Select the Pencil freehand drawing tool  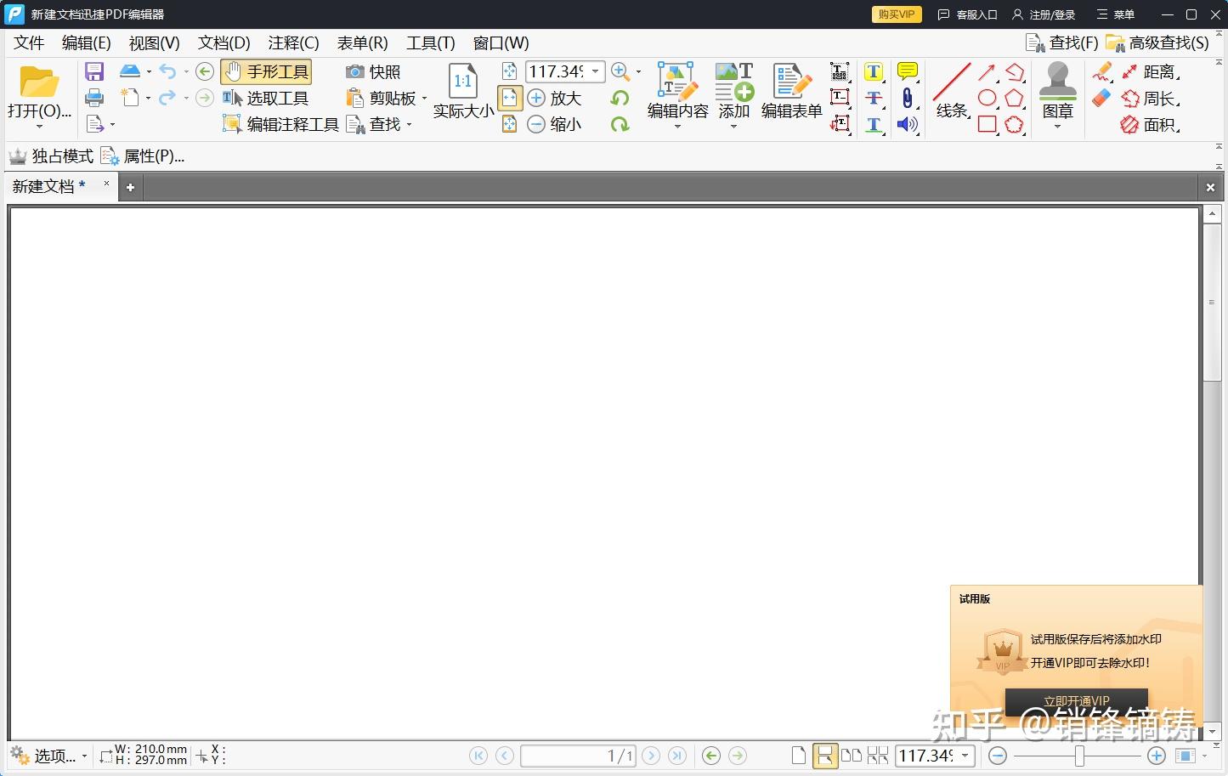coord(1102,71)
